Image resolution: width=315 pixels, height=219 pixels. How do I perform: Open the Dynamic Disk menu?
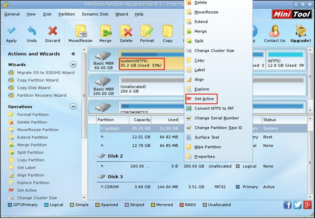pyautogui.click(x=95, y=14)
